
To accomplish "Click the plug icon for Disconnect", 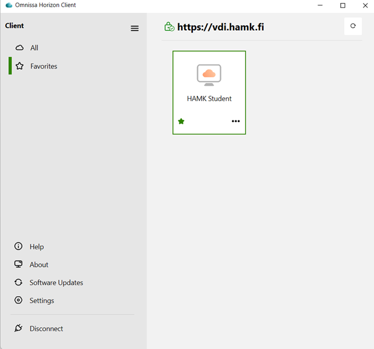I will [x=19, y=328].
